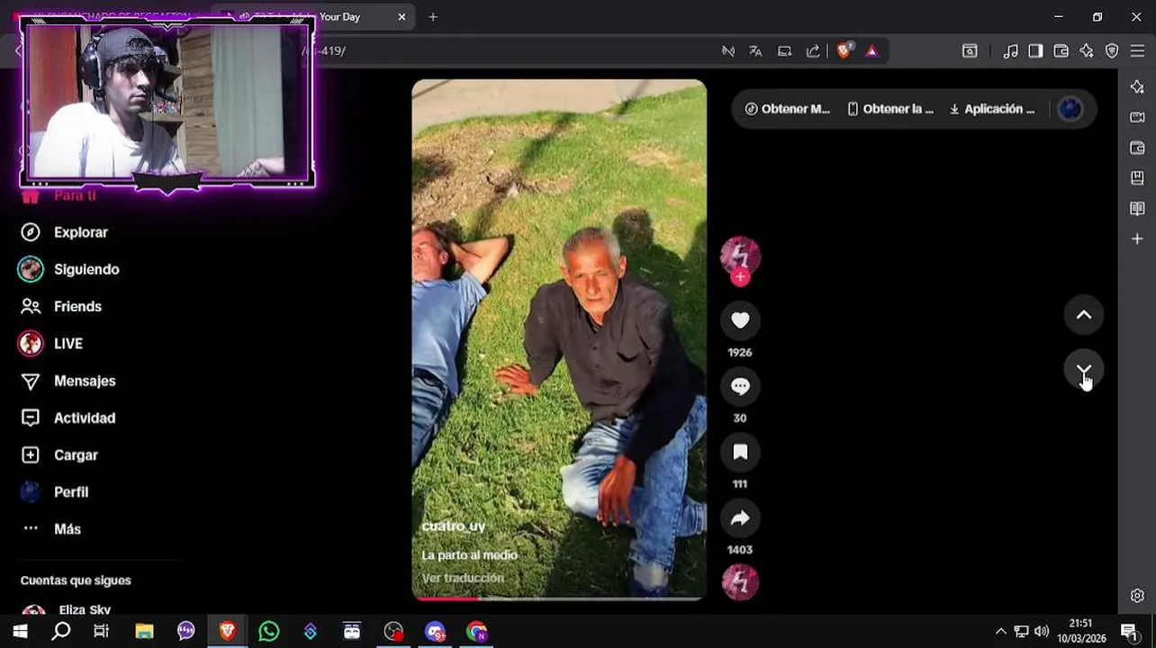1156x648 pixels.
Task: Open the Friends section
Action: 61,306
